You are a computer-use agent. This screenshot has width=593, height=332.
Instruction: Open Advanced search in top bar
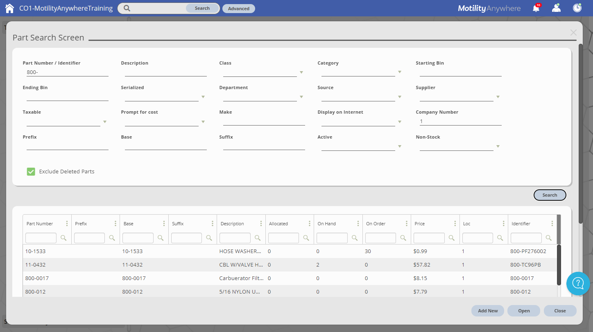click(x=239, y=9)
